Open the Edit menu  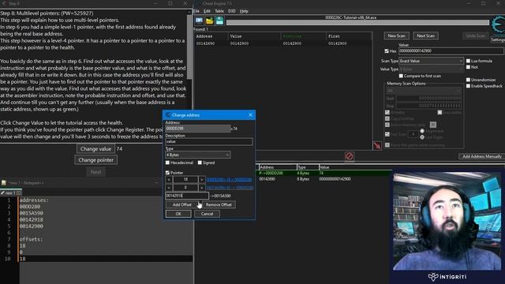click(207, 11)
